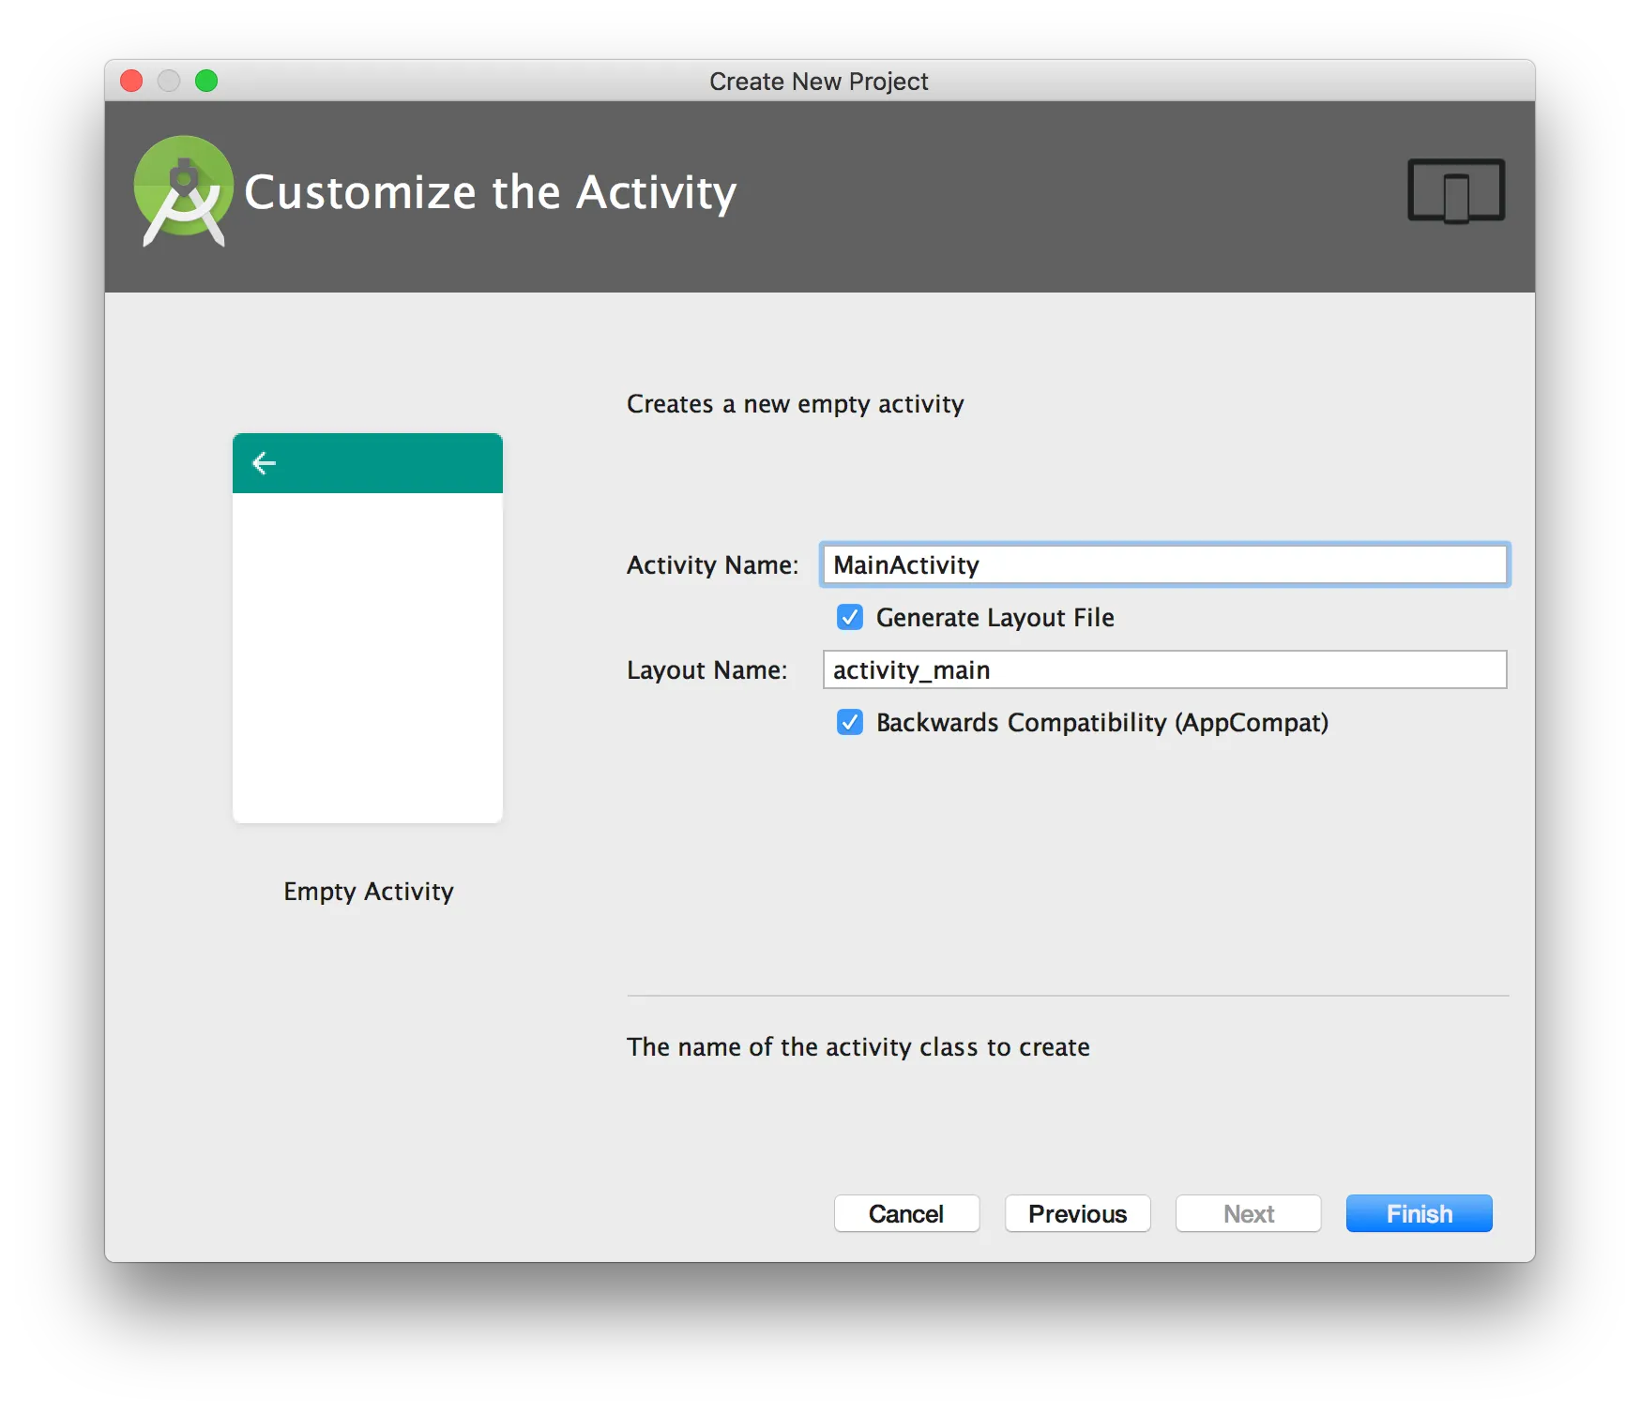Select the Empty Activity preview thumbnail
The image size is (1640, 1412).
(368, 628)
